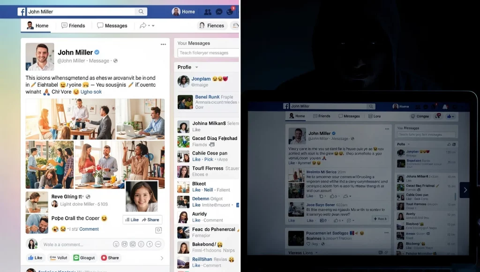
Task: Click the globe icon beside Reve Glring tt
Action: [x=88, y=196]
